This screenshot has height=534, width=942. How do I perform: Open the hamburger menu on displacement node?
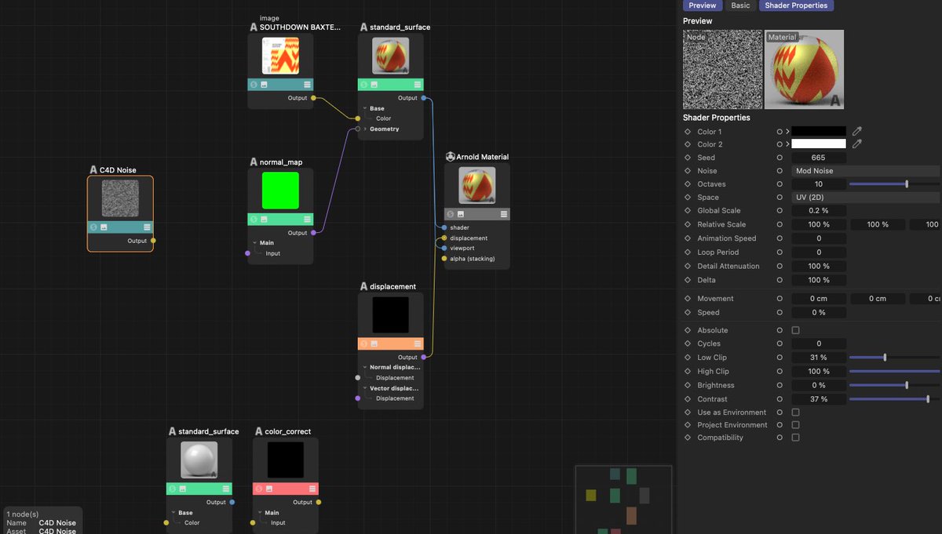(417, 344)
